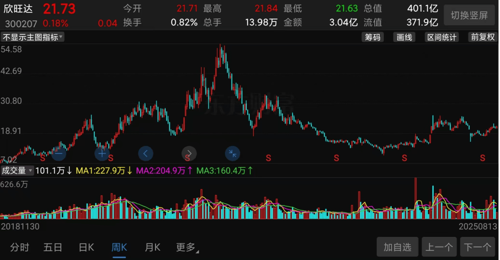
Task: Add stock with 加自选 button
Action: [397, 247]
